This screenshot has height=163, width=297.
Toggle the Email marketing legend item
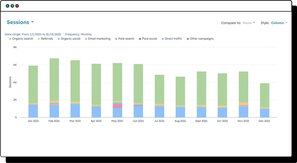tap(98, 39)
